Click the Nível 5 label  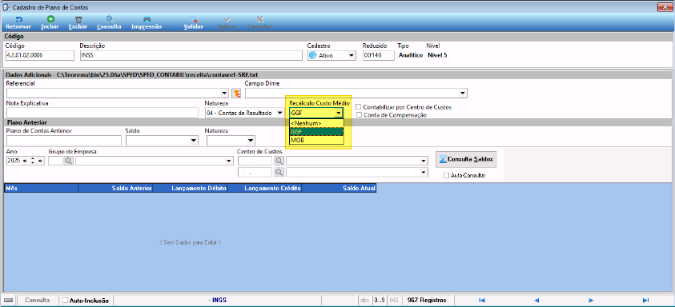click(x=437, y=55)
